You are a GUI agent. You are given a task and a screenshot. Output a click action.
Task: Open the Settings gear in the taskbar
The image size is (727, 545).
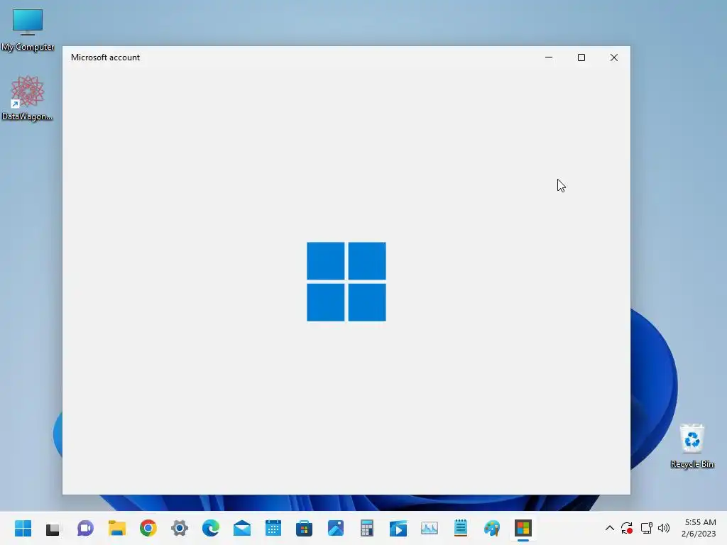coord(180,528)
